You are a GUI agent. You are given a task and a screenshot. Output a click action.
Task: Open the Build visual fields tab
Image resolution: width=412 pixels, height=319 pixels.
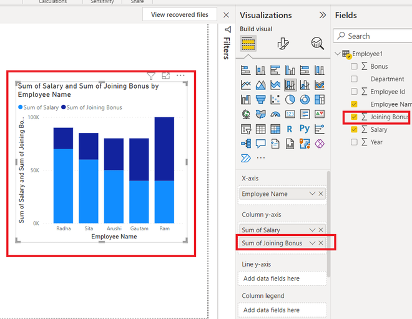point(248,43)
